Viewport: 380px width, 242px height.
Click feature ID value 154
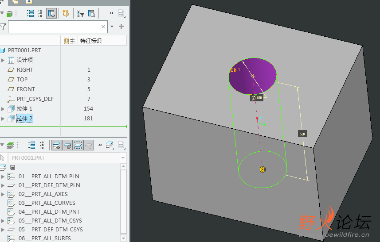[88, 109]
